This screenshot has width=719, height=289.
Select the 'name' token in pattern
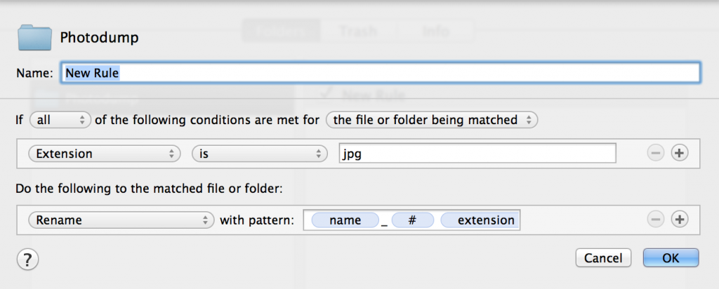(344, 220)
